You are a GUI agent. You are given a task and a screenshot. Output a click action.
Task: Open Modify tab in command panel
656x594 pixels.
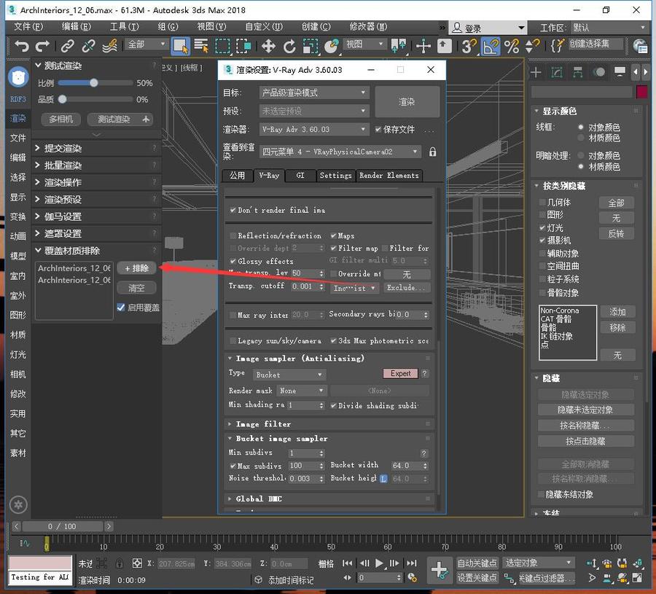coord(557,72)
